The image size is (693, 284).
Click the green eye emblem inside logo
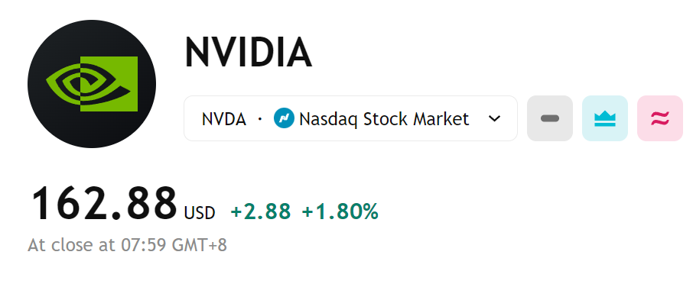[x=92, y=84]
